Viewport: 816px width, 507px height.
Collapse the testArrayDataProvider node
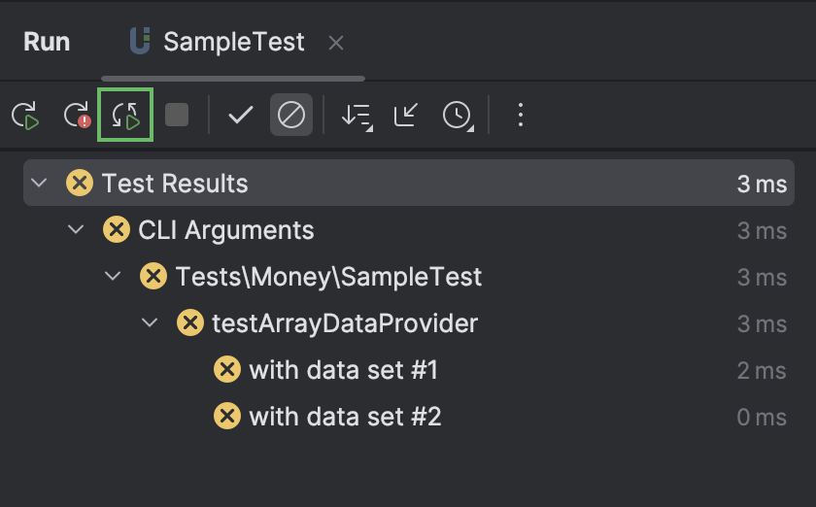coord(150,322)
